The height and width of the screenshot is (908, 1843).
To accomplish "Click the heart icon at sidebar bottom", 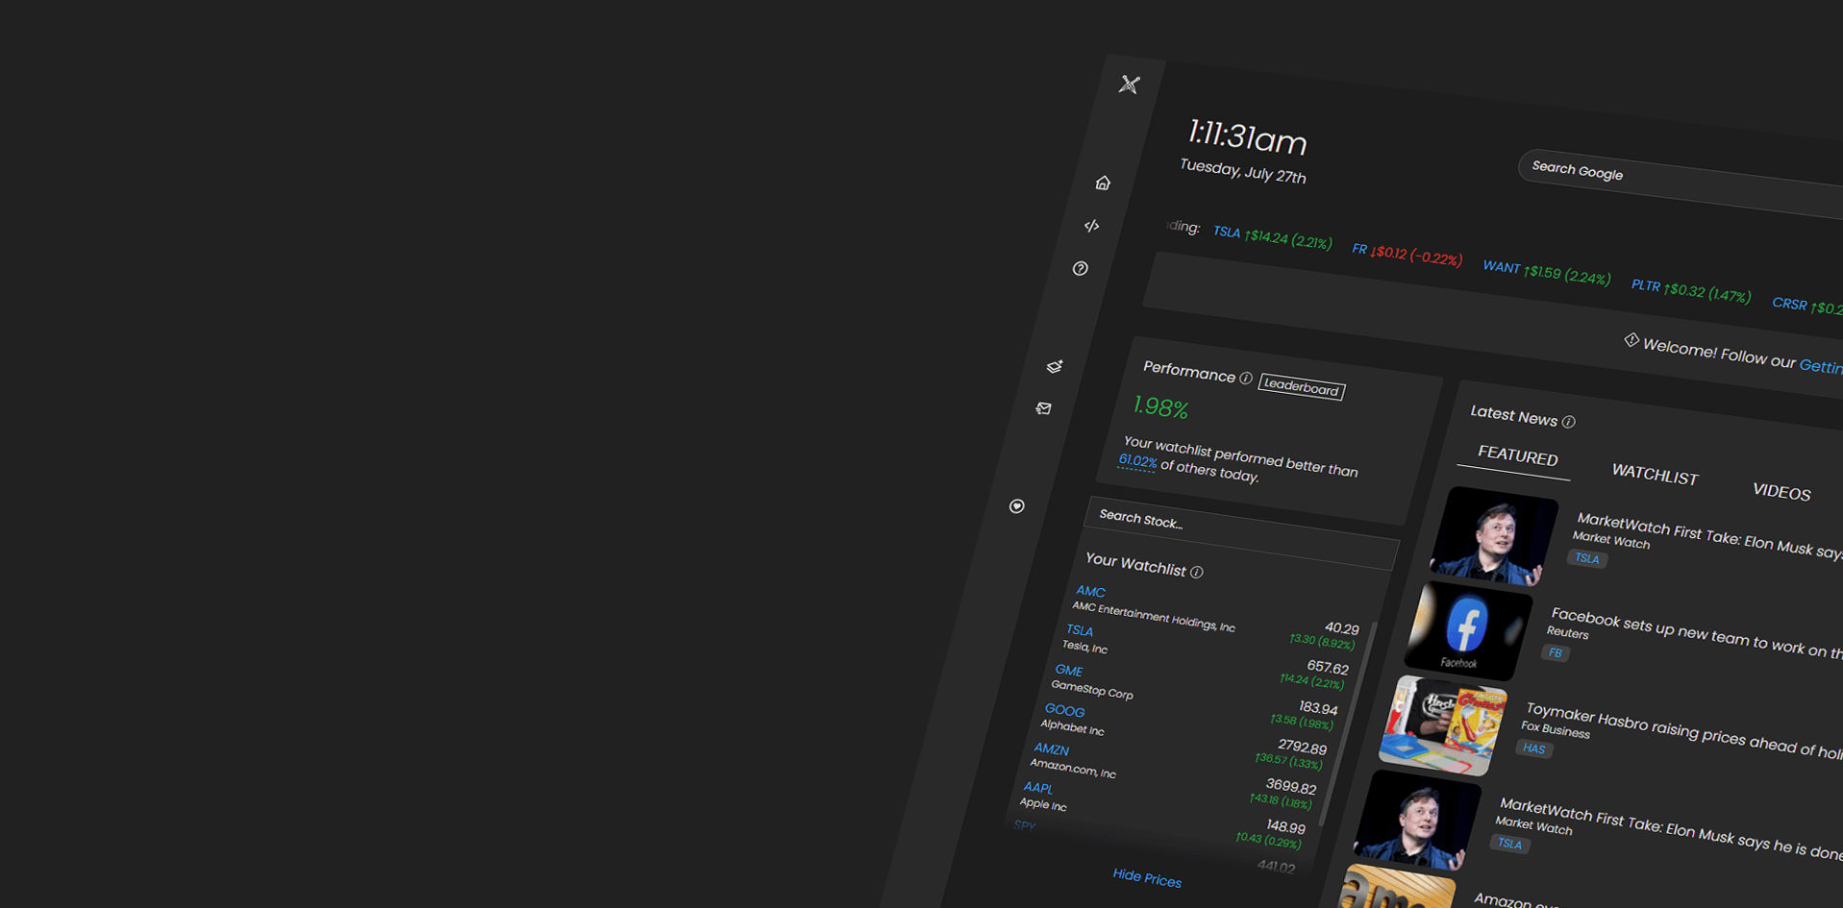I will [1016, 506].
